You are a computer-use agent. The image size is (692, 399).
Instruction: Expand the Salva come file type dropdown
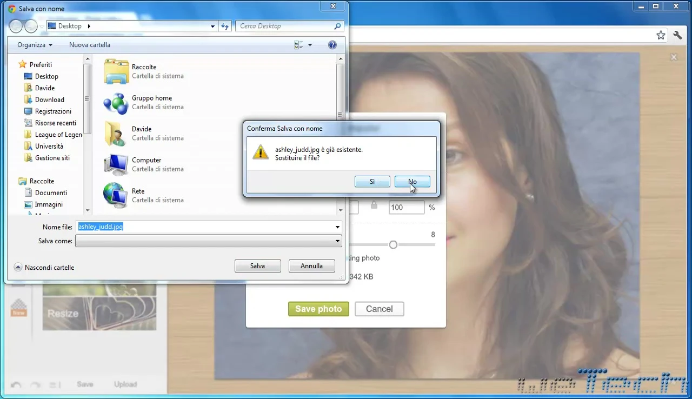click(x=337, y=241)
